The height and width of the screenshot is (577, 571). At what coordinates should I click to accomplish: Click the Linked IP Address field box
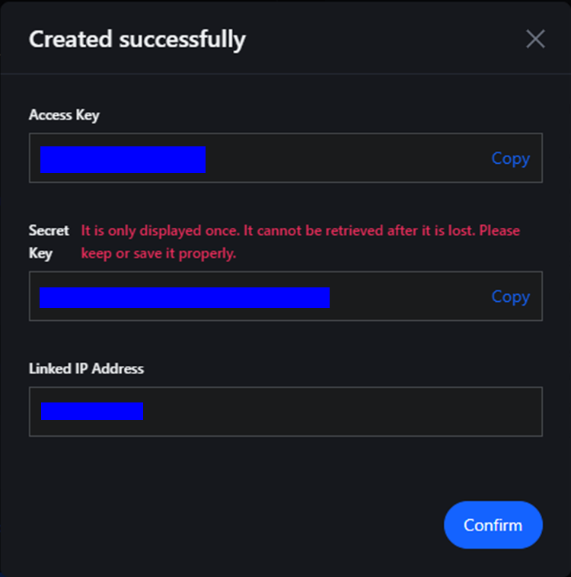pos(285,412)
